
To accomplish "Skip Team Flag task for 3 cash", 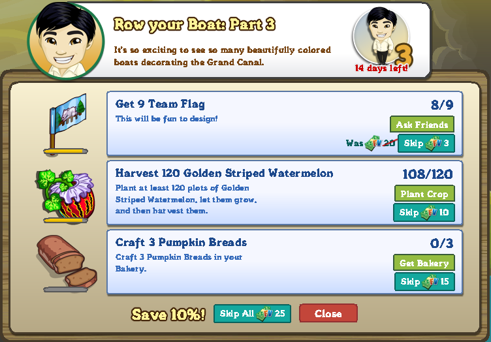I will point(426,144).
